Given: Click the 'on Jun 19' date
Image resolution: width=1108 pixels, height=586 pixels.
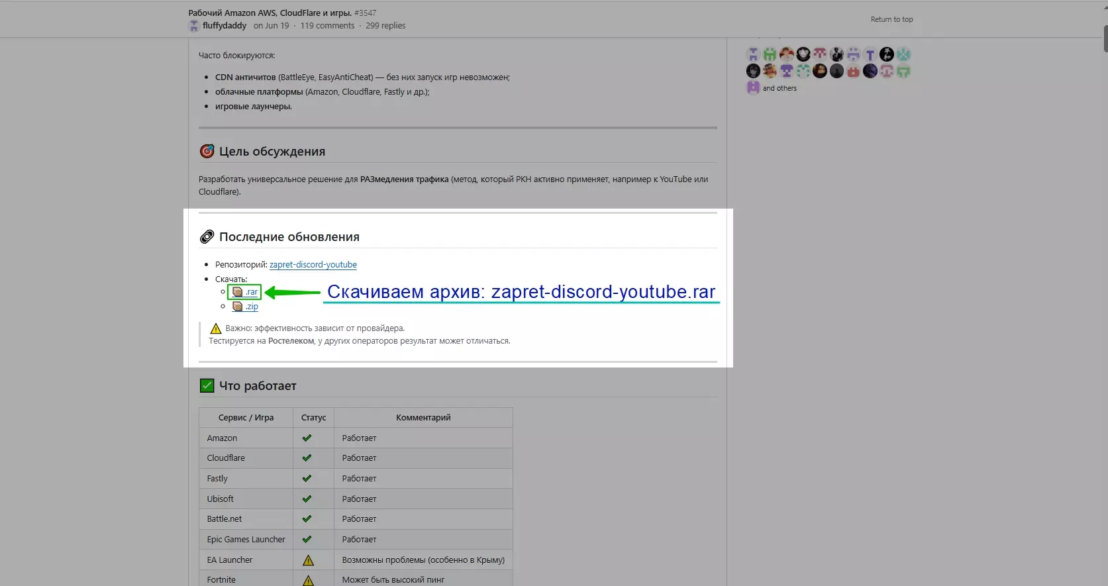Looking at the screenshot, I should (x=272, y=26).
